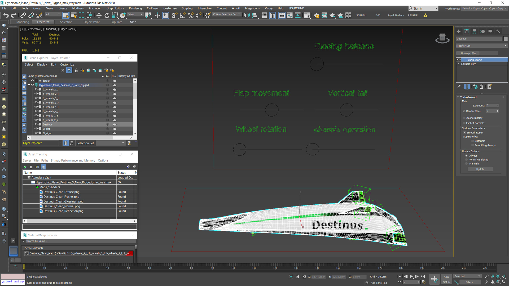Click the RENAME toolbar button
Image resolution: width=509 pixels, height=286 pixels.
tap(413, 15)
